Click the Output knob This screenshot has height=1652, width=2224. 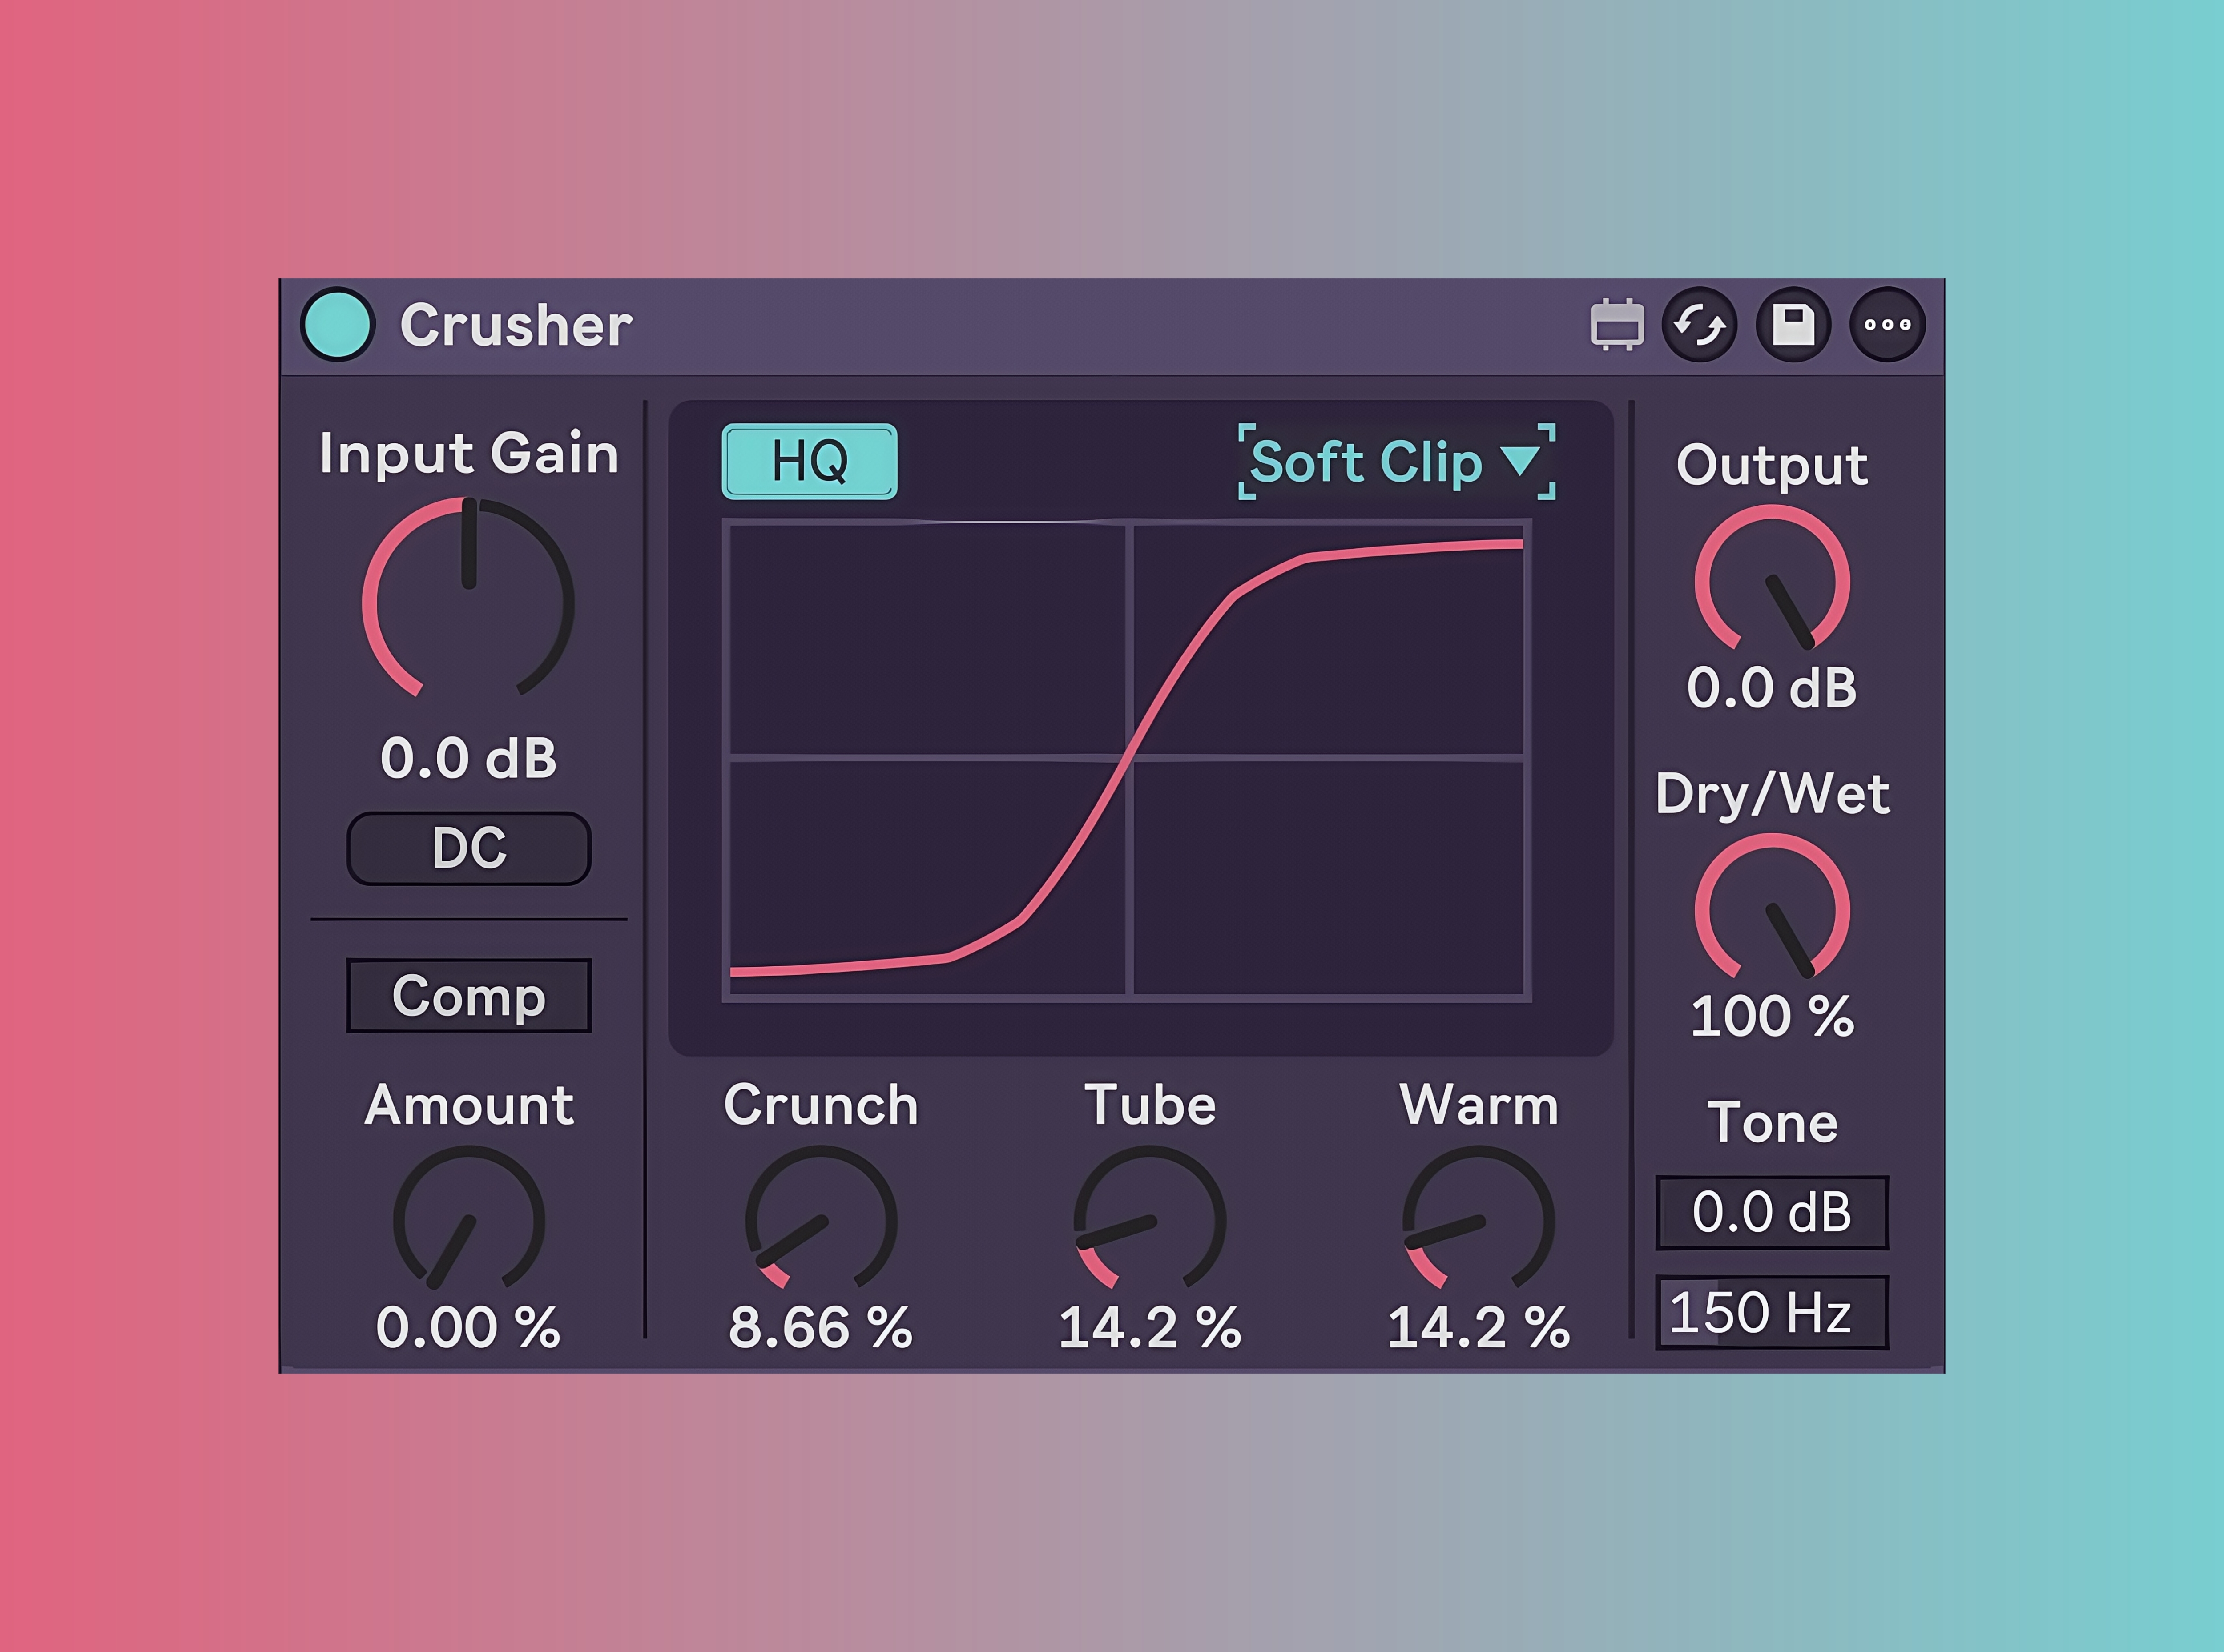pos(1772,583)
